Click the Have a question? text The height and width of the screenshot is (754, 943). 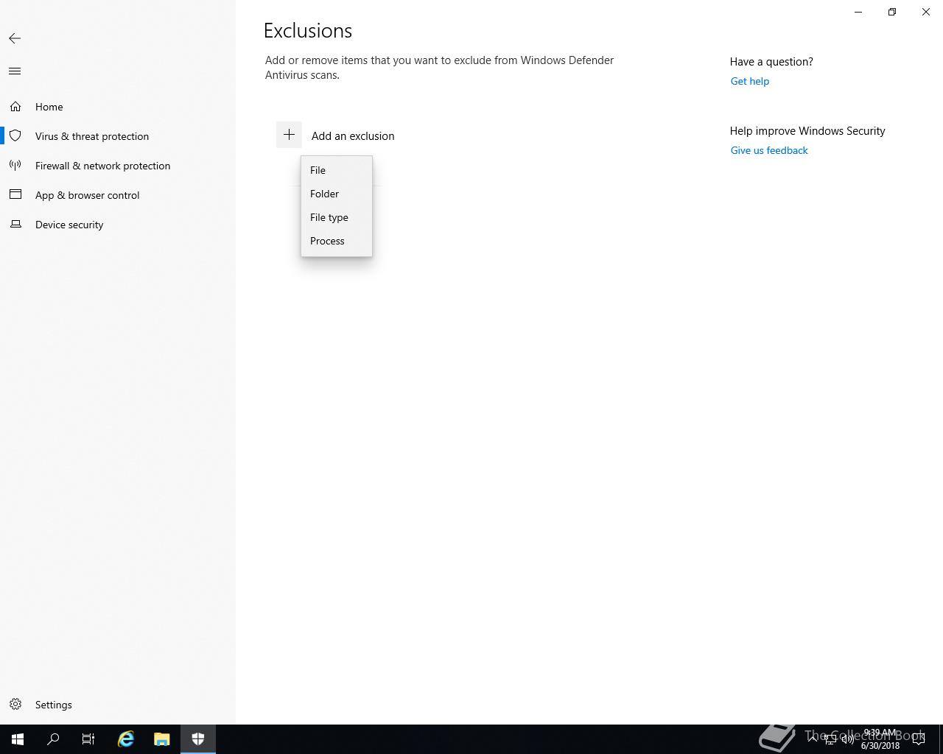pos(771,62)
